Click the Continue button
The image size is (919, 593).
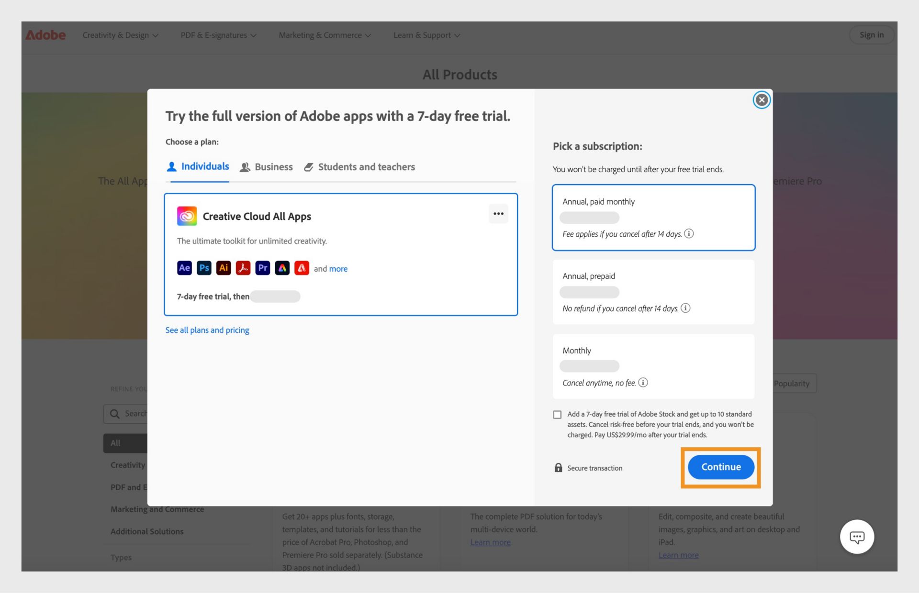pos(721,466)
